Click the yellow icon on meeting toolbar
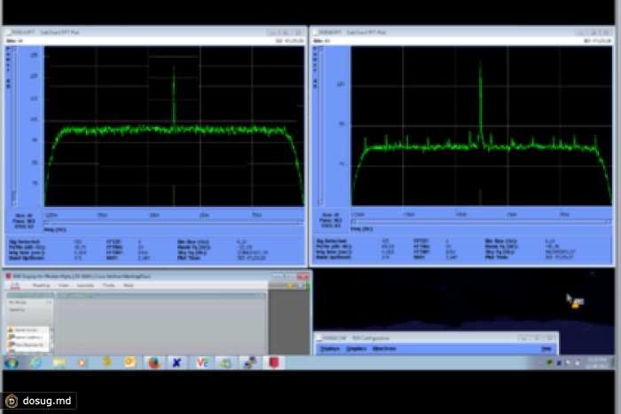621x414 pixels. click(x=291, y=285)
